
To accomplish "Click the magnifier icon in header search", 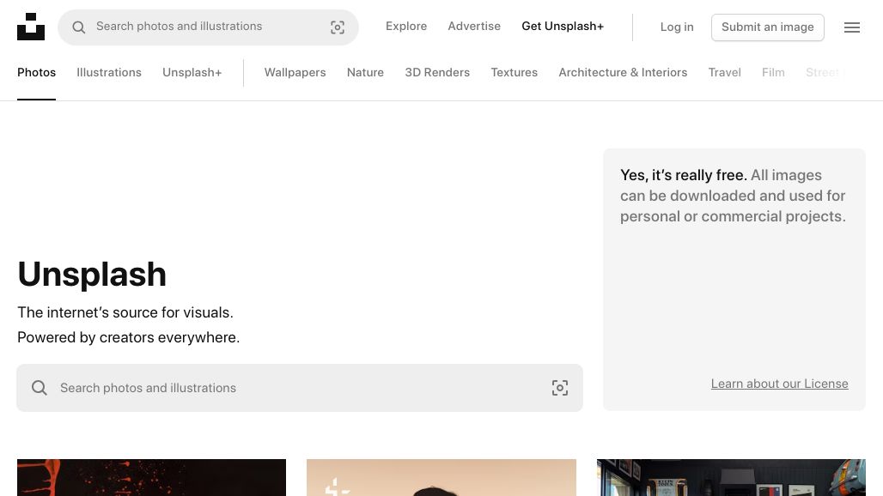I will (79, 27).
